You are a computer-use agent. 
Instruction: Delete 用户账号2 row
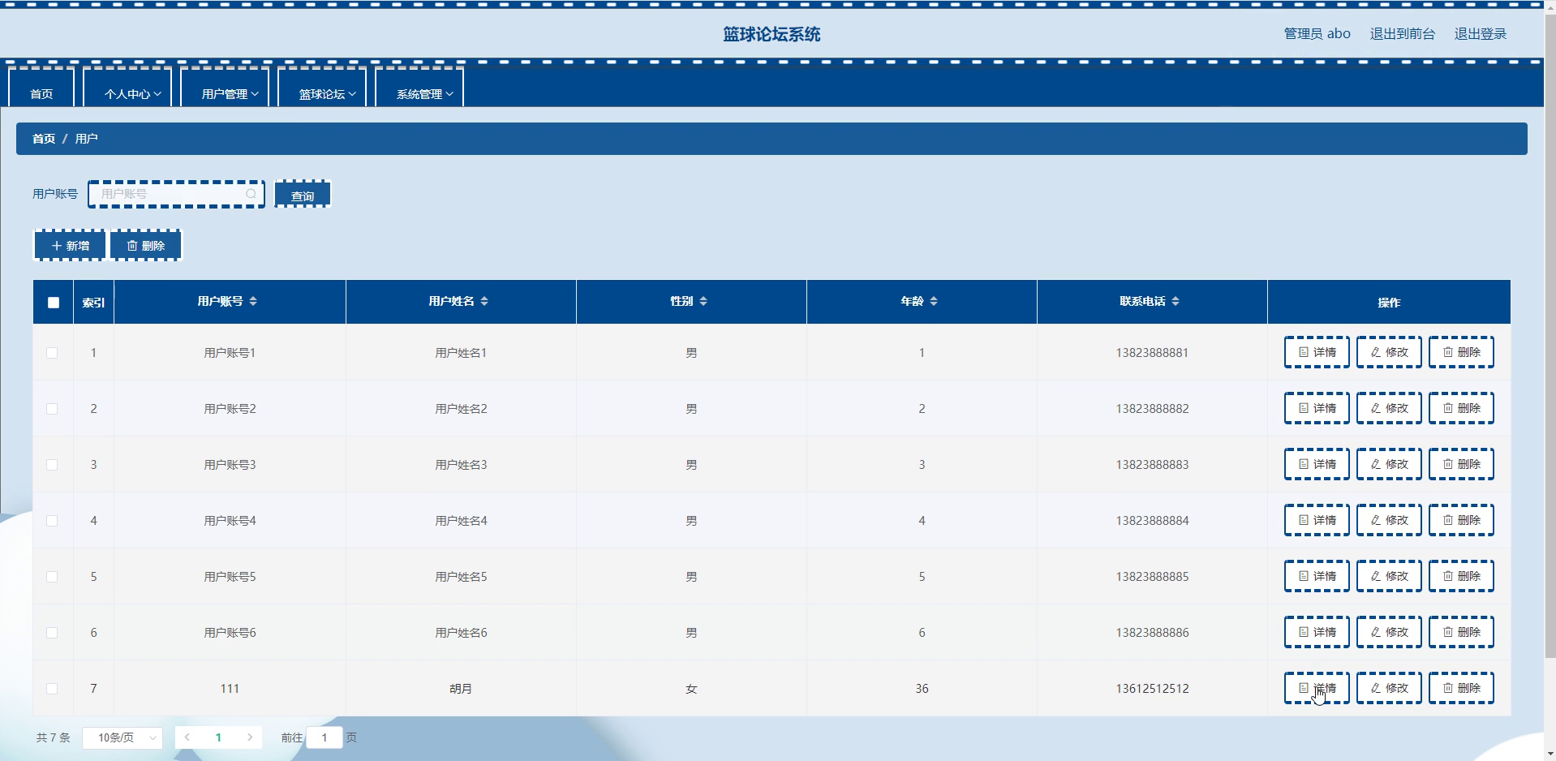[1461, 408]
